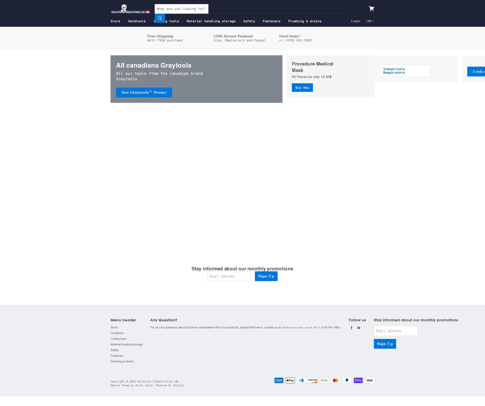Open the Industrials Respirators link

[x=394, y=71]
